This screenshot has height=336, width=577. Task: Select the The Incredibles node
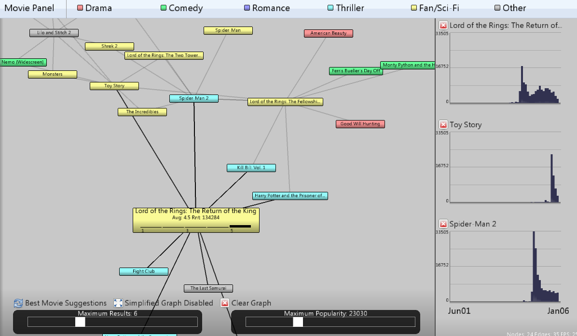click(x=142, y=112)
